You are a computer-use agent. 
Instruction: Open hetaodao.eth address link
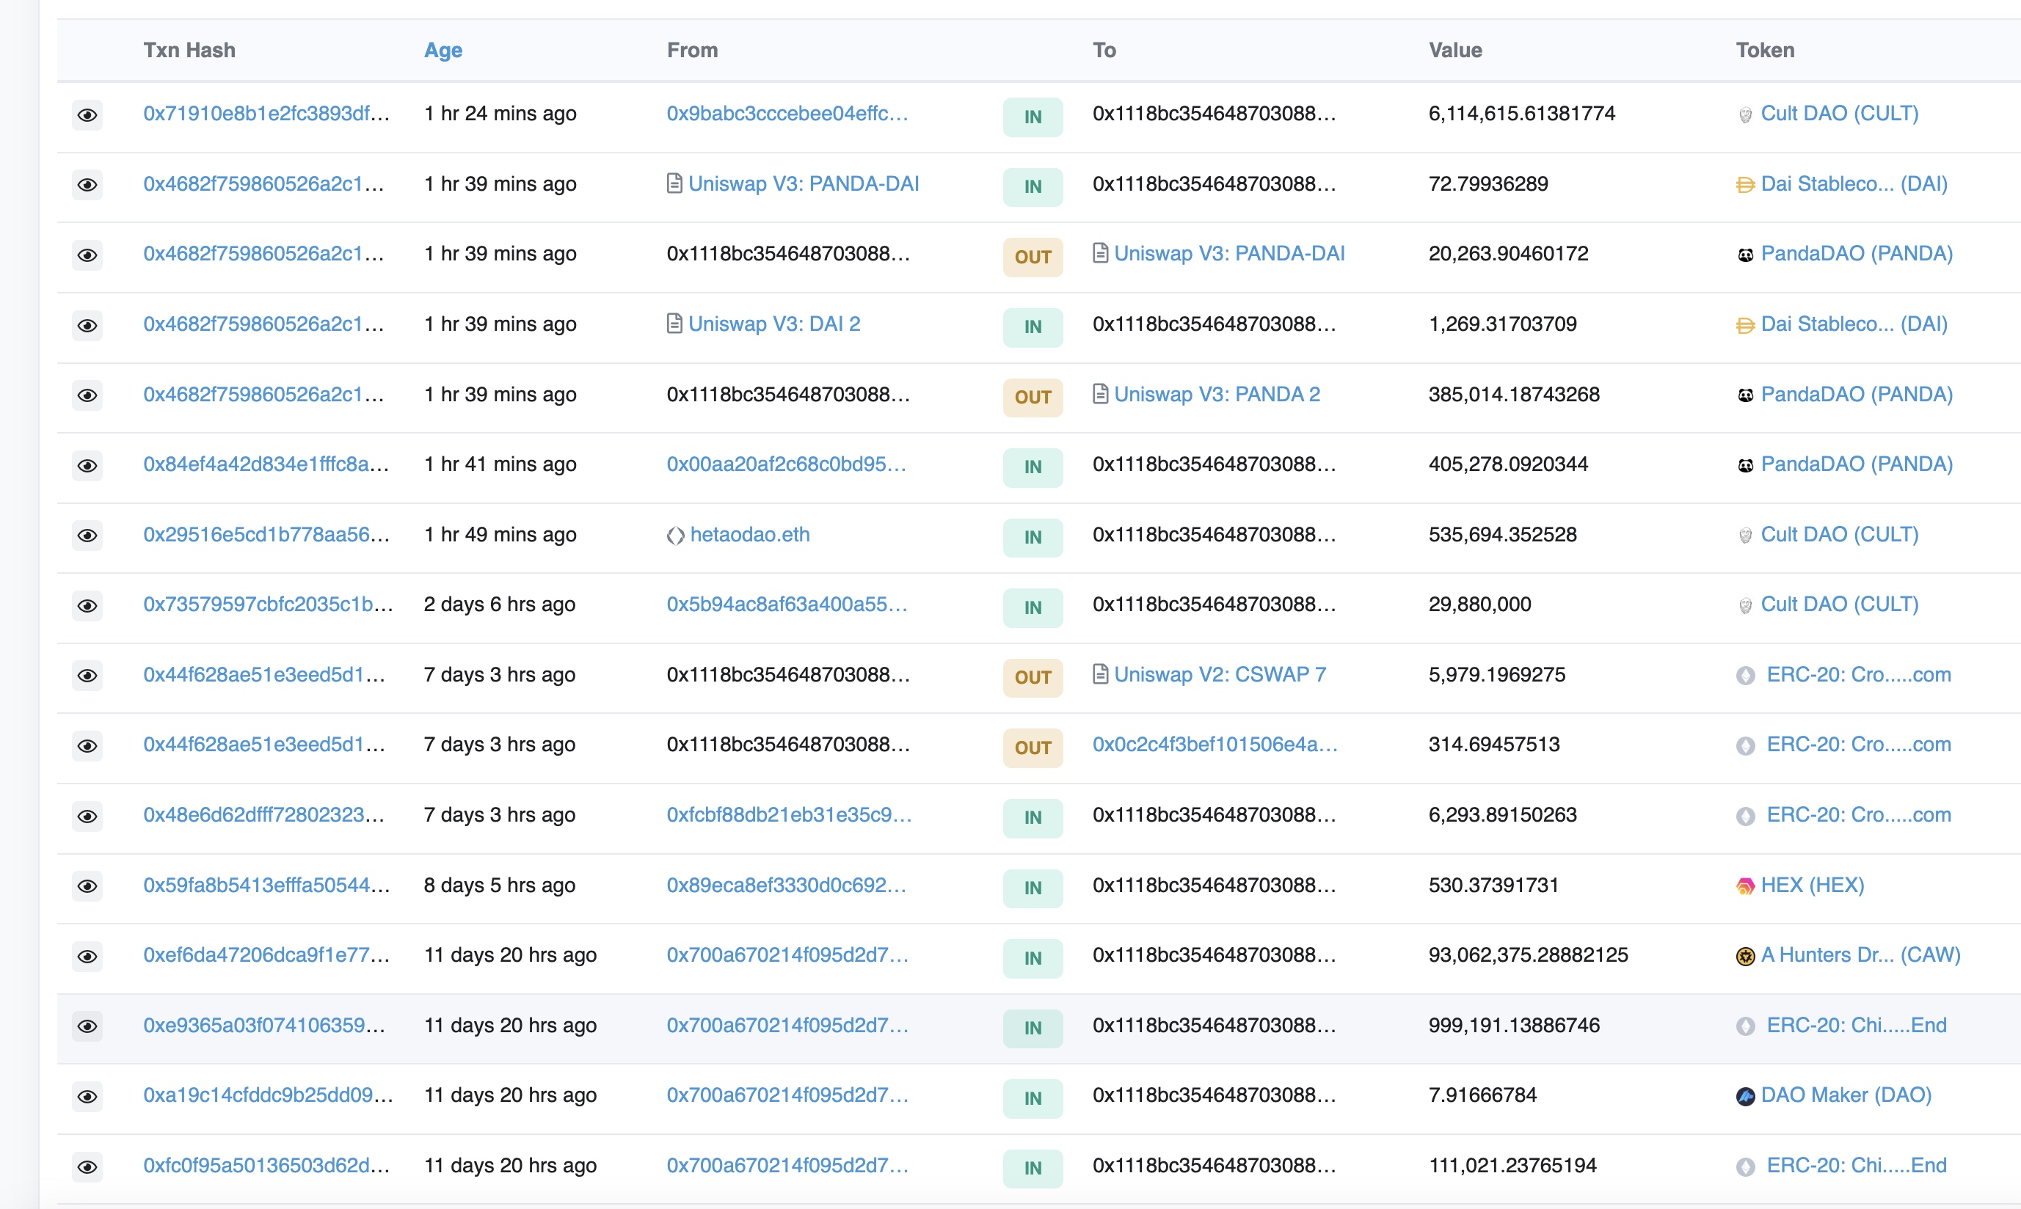click(750, 534)
